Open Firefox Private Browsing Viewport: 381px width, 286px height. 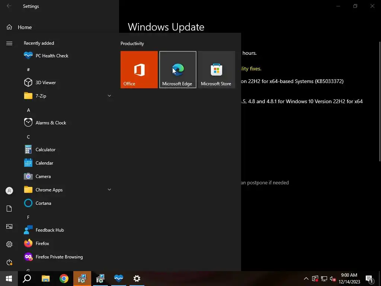68,257
